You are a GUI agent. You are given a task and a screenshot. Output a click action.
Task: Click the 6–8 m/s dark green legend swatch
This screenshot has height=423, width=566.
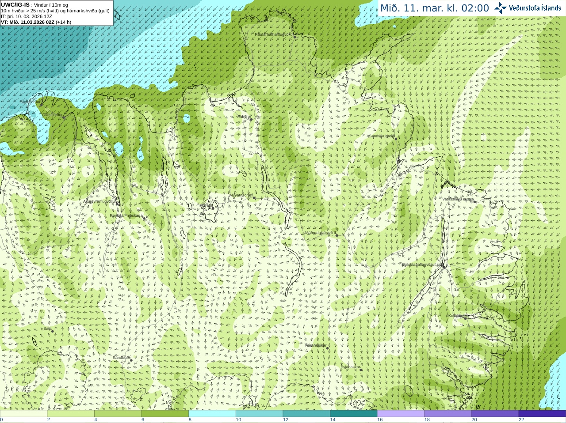click(165, 414)
